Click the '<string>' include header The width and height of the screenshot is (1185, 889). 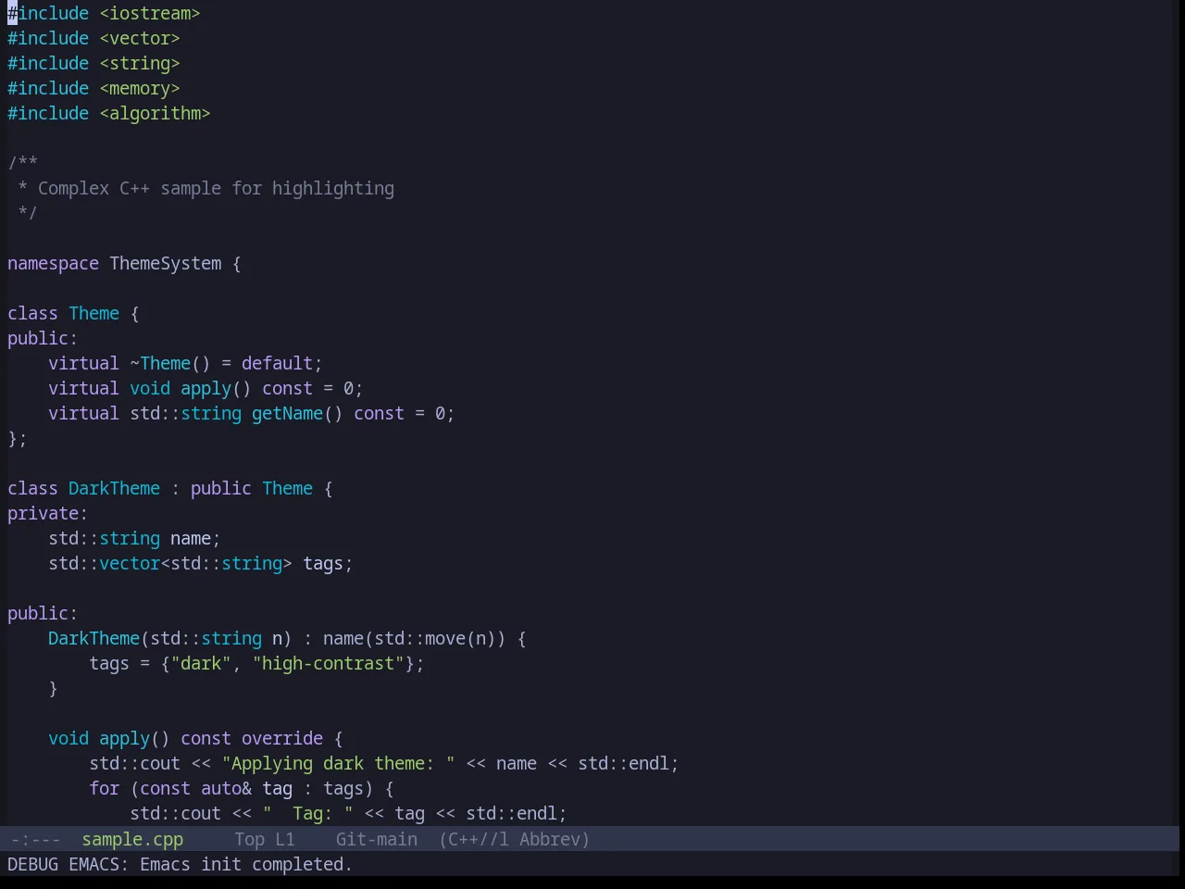pyautogui.click(x=140, y=63)
